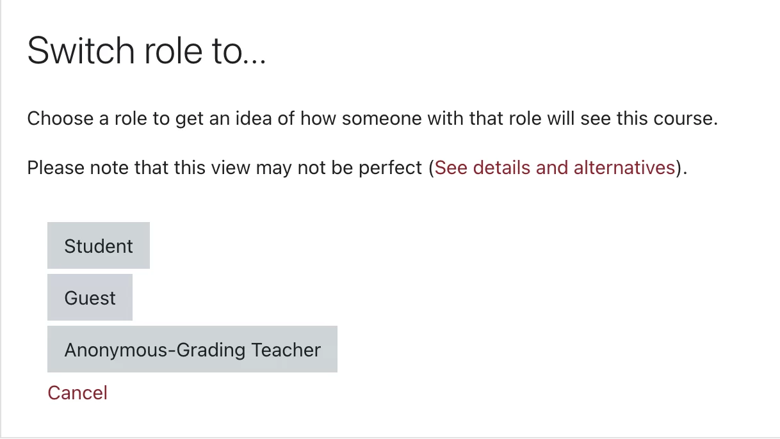
Task: Follow the details and alternatives hyperlink
Action: tap(555, 168)
